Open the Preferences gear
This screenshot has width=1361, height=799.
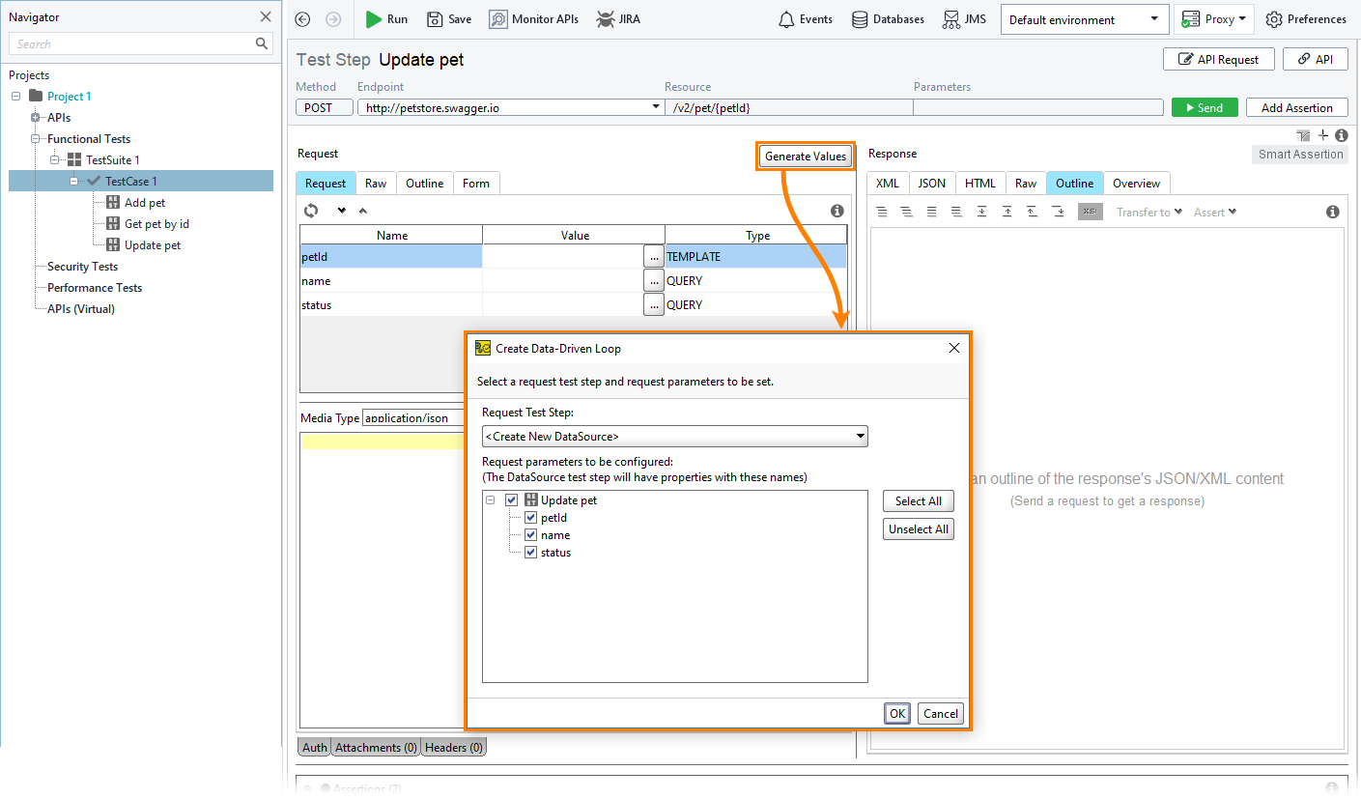(1305, 19)
